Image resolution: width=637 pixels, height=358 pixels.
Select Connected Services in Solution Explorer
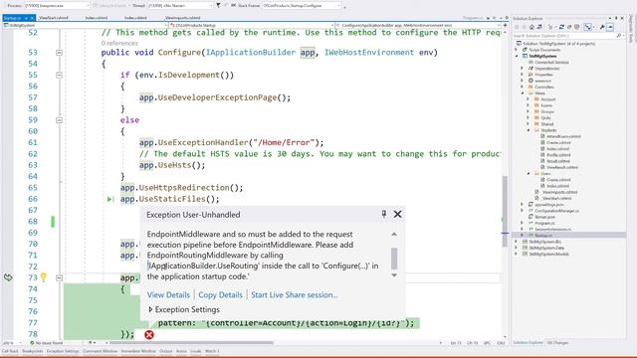[550, 62]
